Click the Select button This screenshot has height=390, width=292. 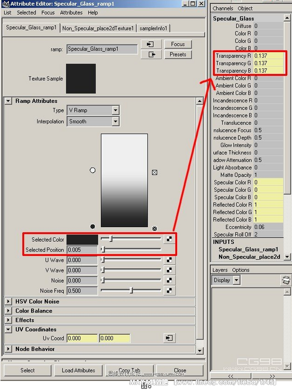28,370
